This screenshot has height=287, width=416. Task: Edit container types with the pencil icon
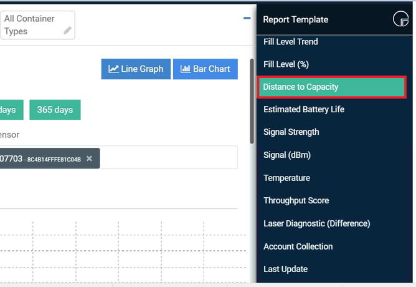tap(68, 31)
